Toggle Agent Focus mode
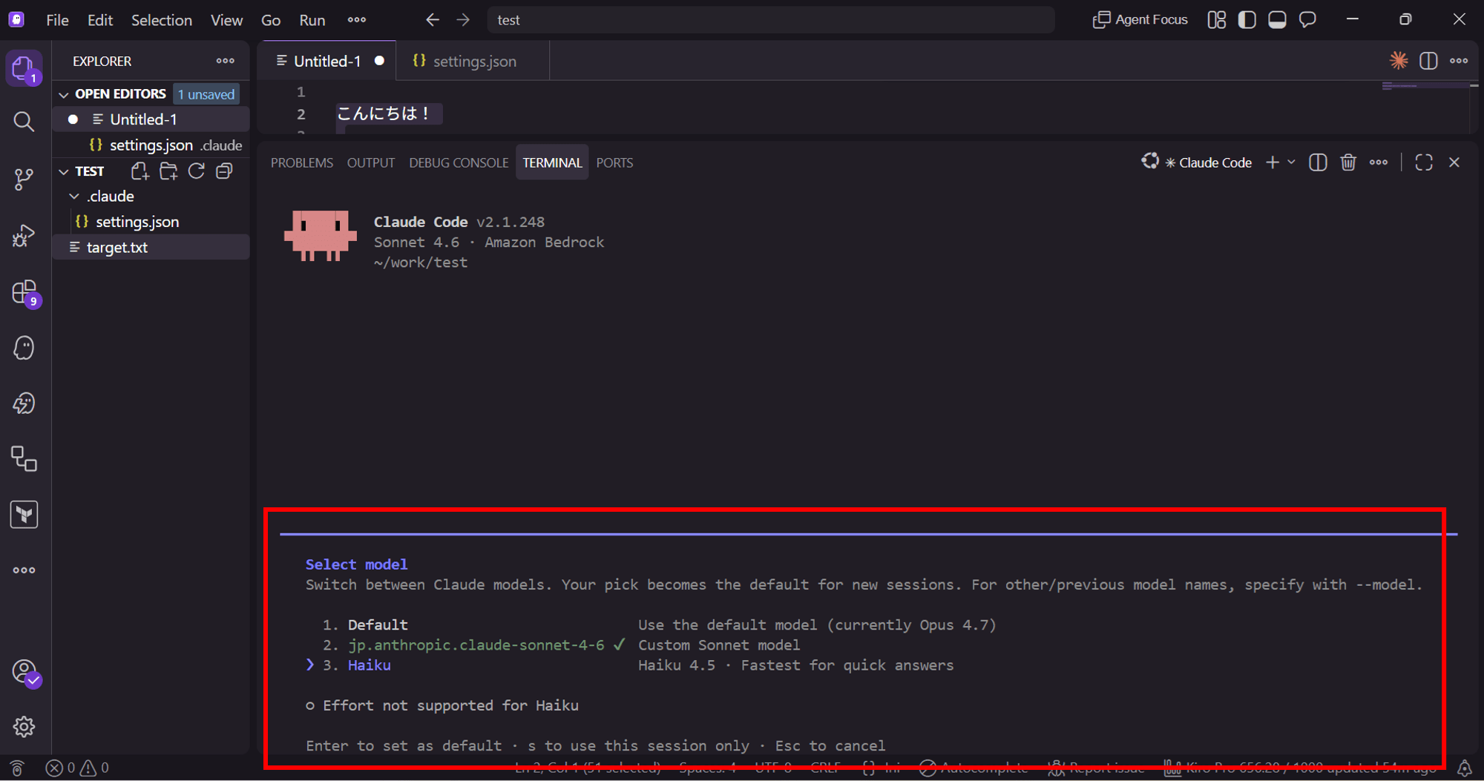Image resolution: width=1484 pixels, height=781 pixels. (x=1140, y=20)
